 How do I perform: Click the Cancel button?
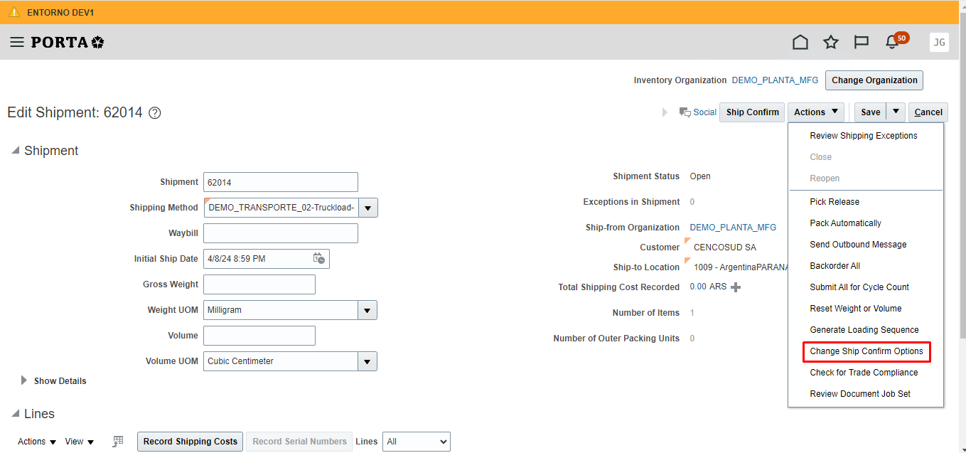coord(928,112)
